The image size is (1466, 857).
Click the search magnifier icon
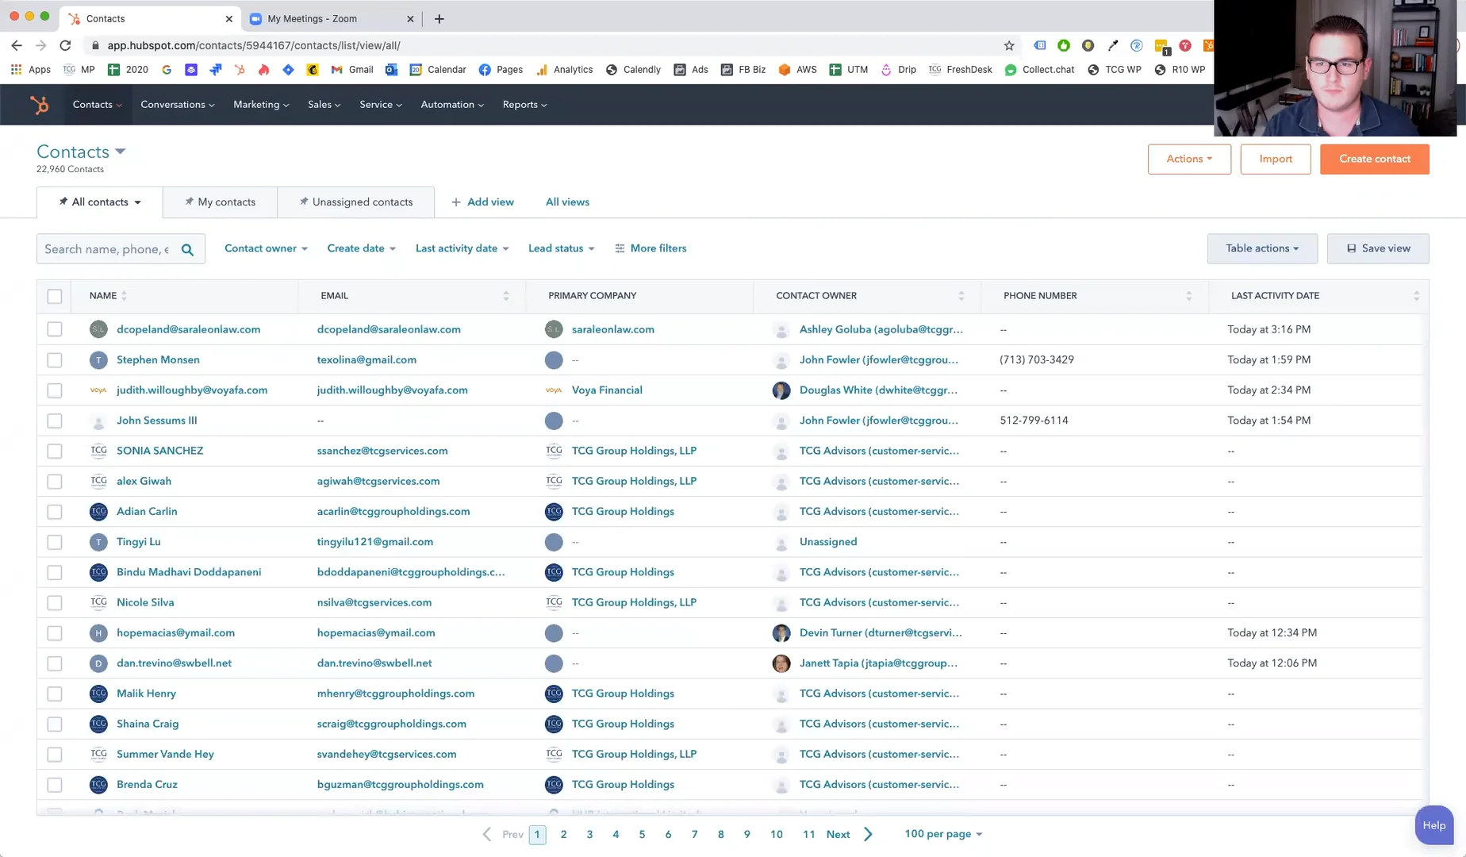187,249
